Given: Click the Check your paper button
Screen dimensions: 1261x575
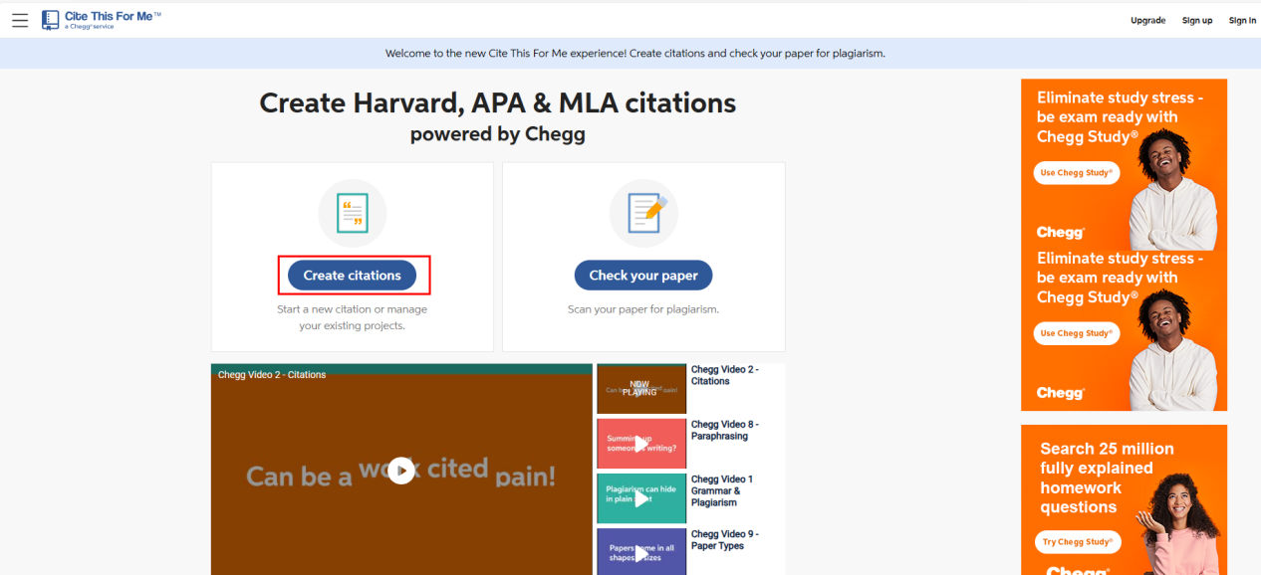Looking at the screenshot, I should (x=643, y=276).
